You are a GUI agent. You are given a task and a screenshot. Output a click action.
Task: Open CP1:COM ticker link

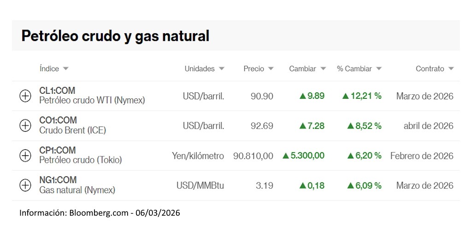point(57,150)
